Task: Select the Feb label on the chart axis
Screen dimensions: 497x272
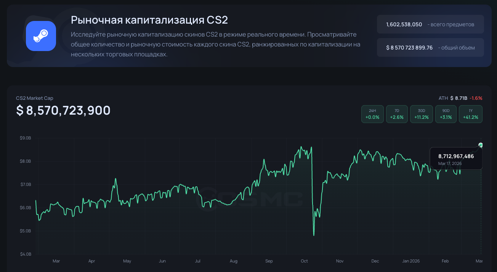Action: (x=445, y=261)
